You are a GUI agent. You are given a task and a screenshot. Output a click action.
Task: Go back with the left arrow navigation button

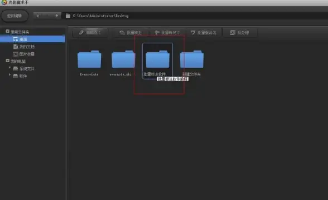pos(38,16)
